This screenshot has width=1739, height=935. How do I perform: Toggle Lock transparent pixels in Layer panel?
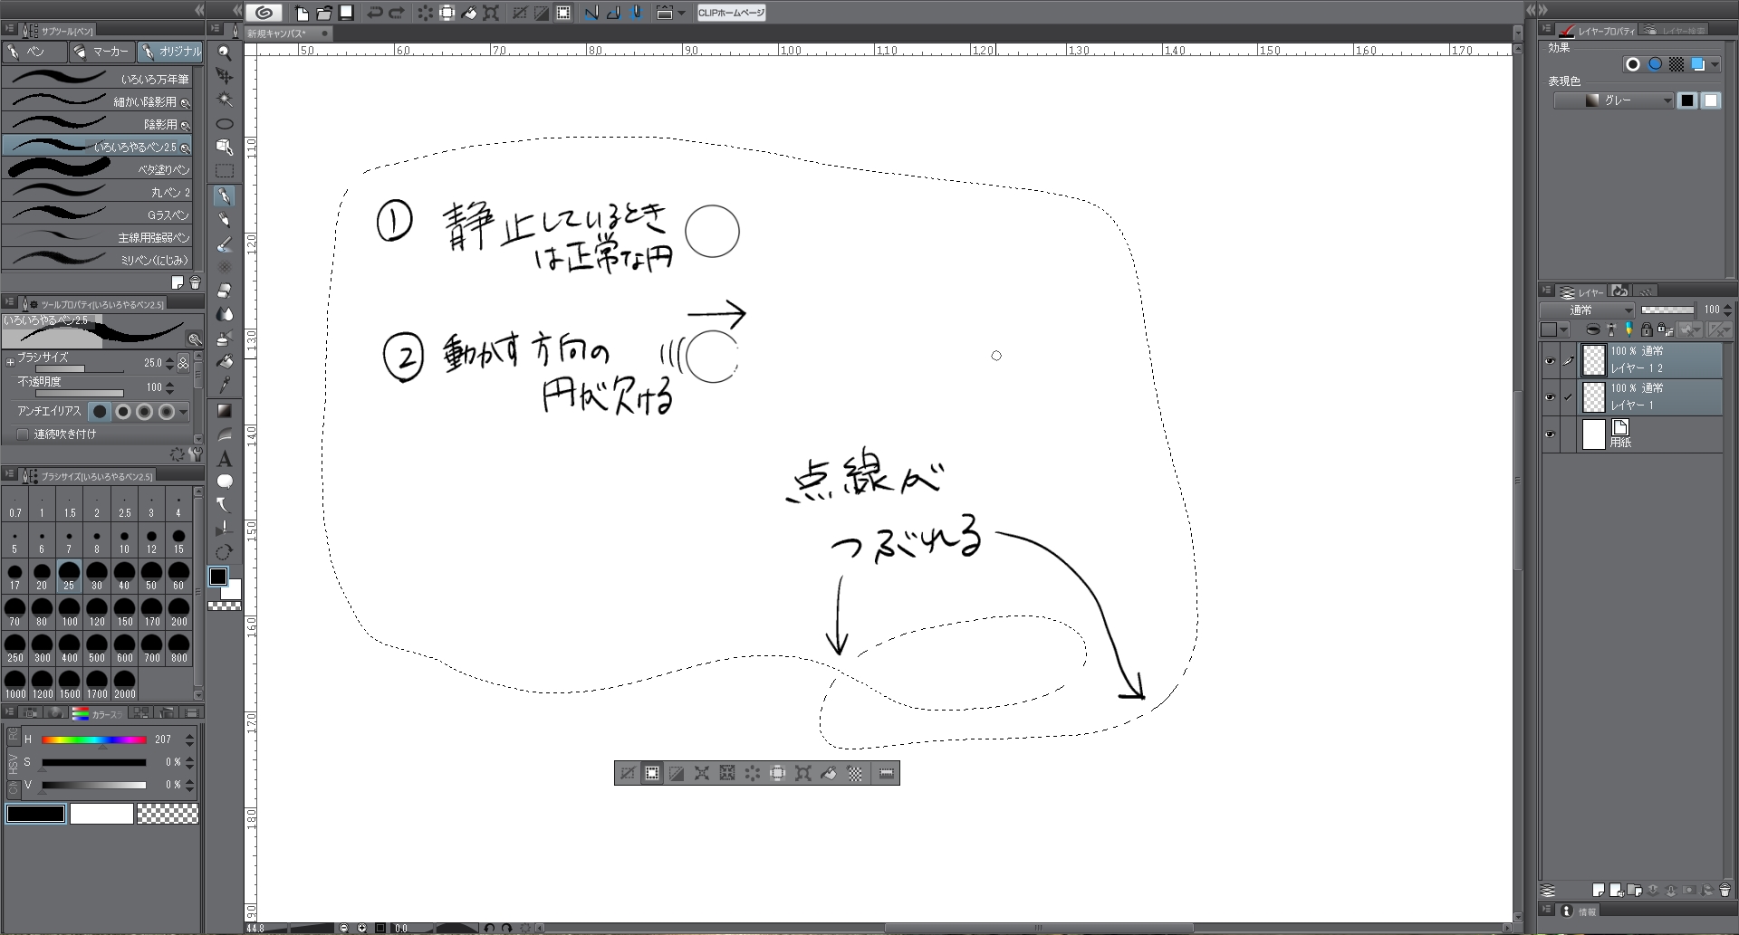[1665, 329]
